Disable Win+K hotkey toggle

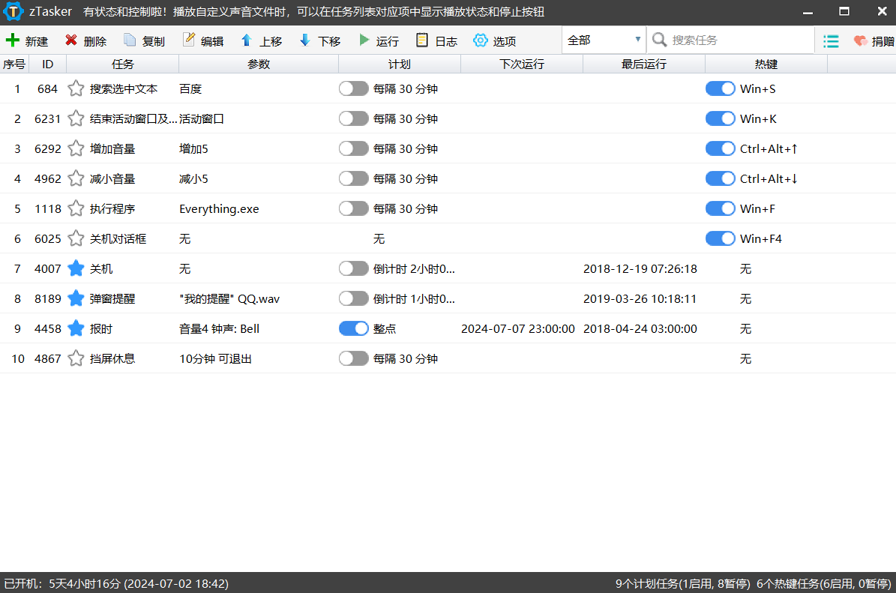[x=720, y=119]
